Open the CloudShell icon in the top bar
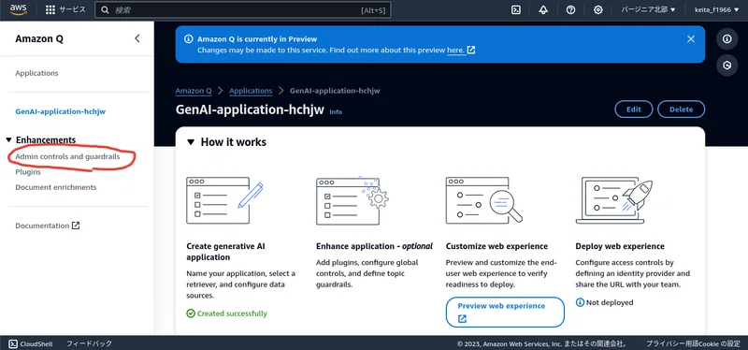Screen dimensions: 748x350 (516, 10)
